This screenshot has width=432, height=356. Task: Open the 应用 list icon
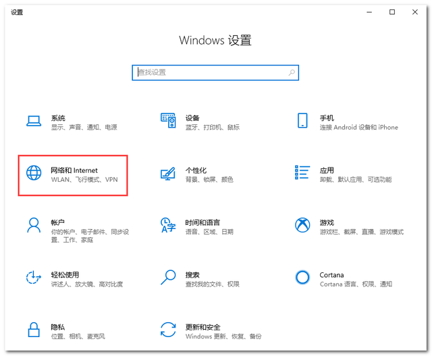coord(302,172)
